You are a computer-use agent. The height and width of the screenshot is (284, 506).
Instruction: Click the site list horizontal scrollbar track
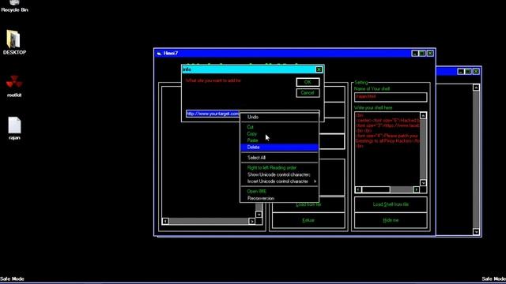point(209,221)
